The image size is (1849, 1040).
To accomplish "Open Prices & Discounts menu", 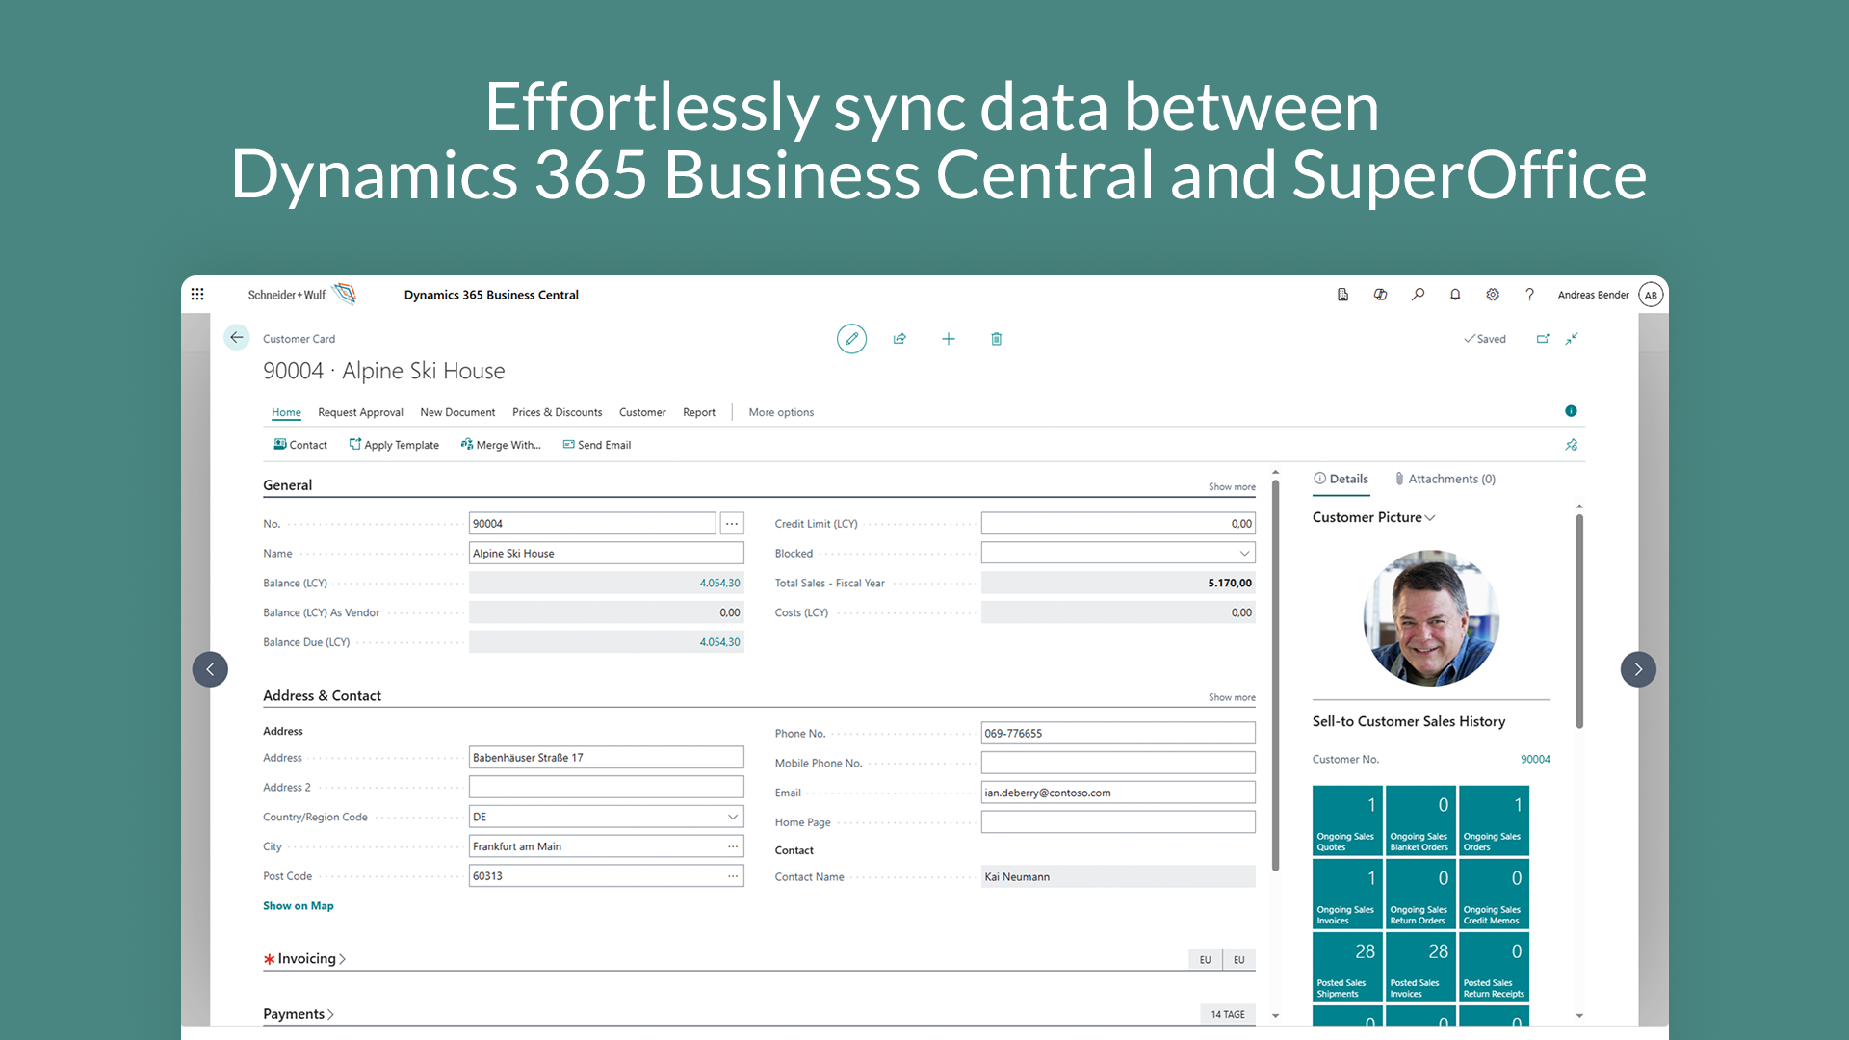I will click(x=557, y=412).
